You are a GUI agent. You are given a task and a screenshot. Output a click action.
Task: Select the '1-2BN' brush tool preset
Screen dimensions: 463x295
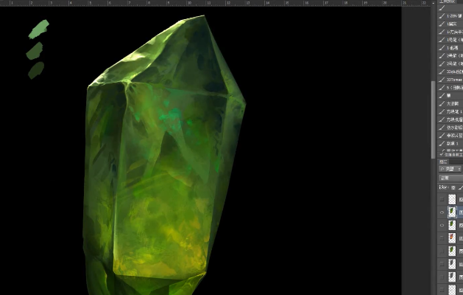450,16
